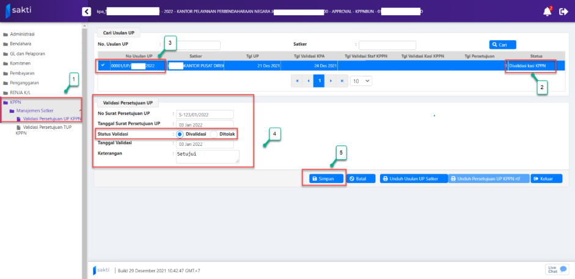Open the Pembayaran menu in sidebar
575x279 pixels.
[x=23, y=71]
